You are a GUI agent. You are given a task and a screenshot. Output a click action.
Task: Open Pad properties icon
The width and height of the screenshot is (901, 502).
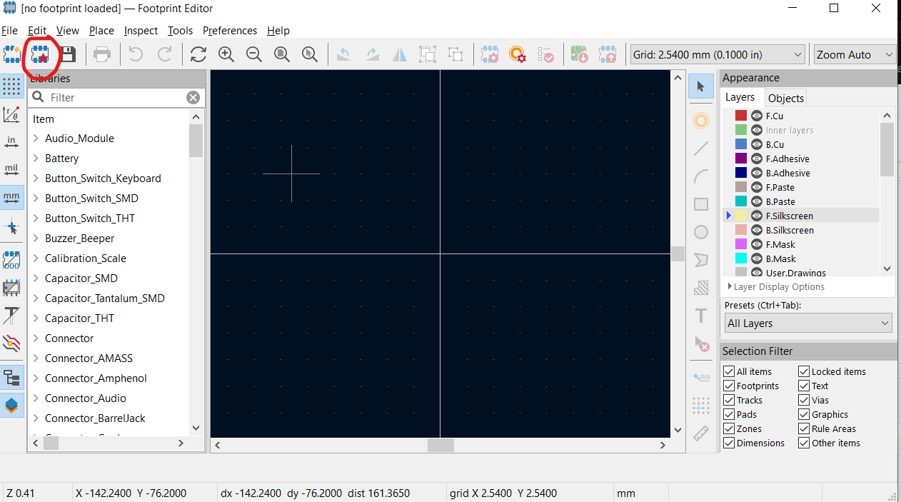(x=518, y=54)
